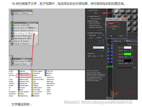Select Shape Mark operator in depot
This screenshot has height=107, width=142.
[x=36, y=73]
